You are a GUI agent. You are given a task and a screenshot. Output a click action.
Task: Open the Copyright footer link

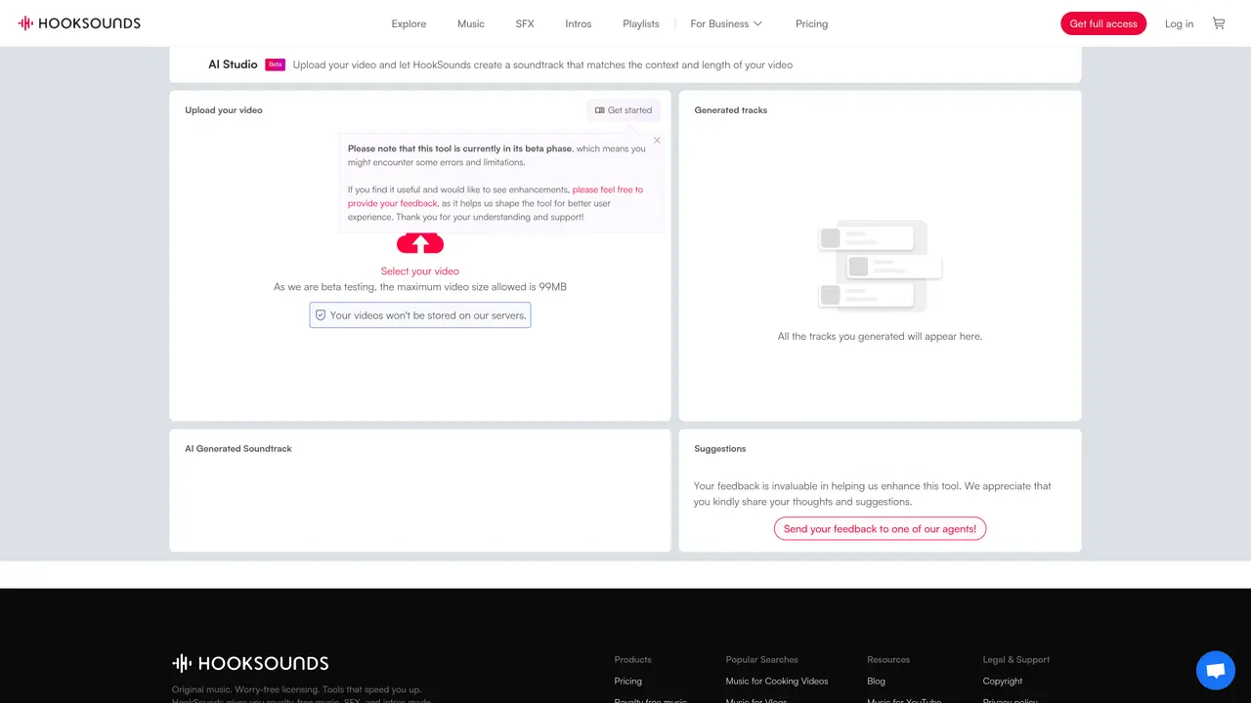1003,681
